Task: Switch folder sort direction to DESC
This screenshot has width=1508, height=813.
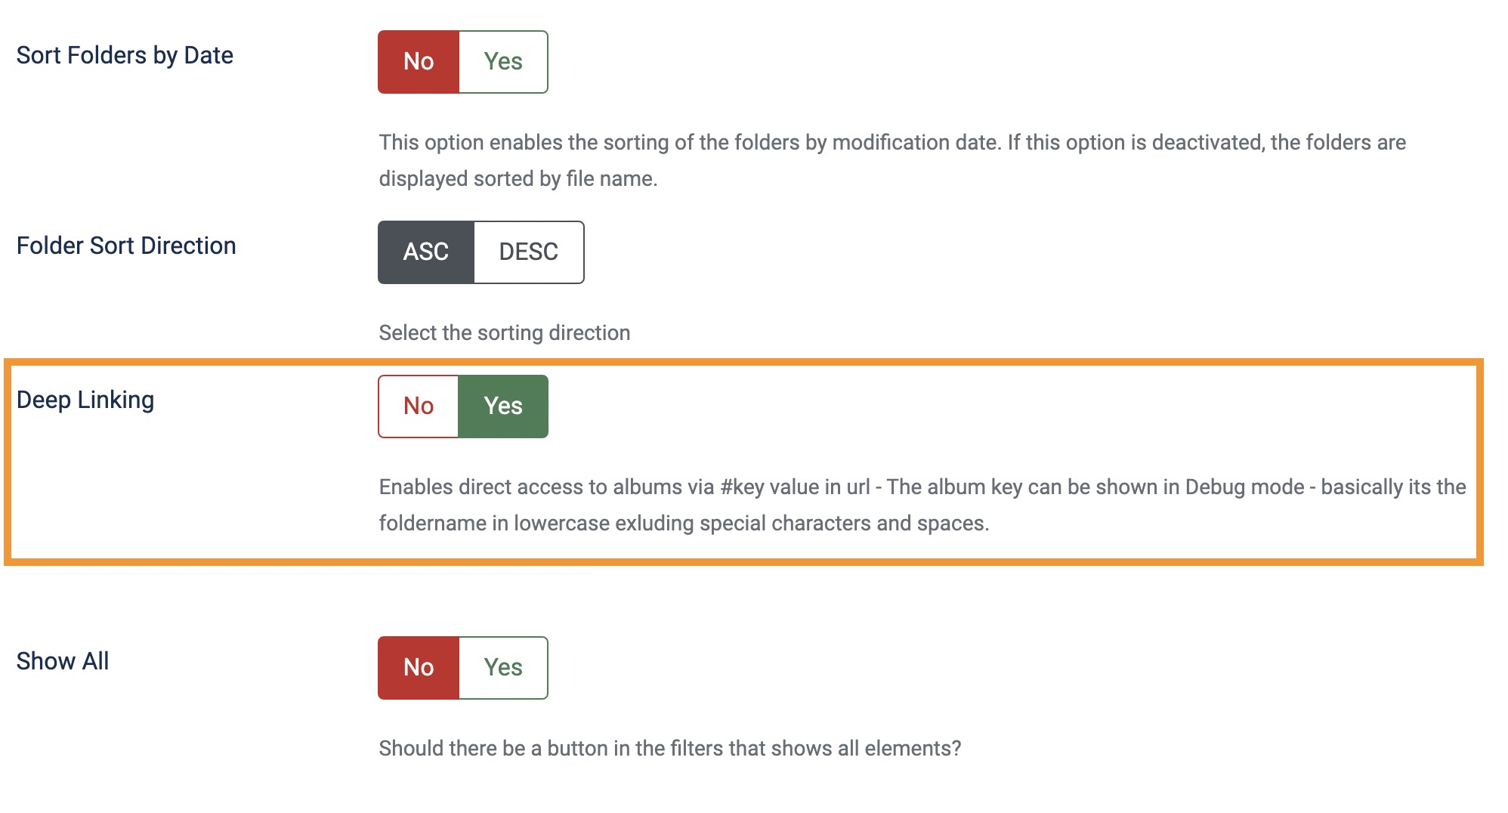Action: pos(529,252)
